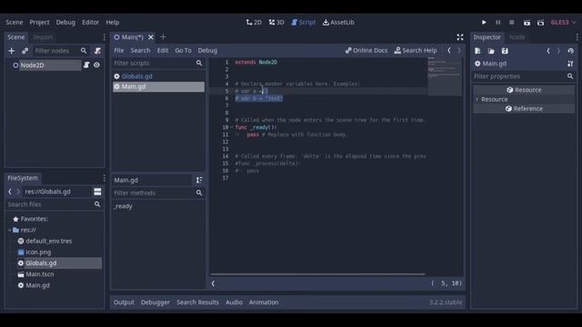This screenshot has height=327, width=582.
Task: Switch to 2D workspace
Action: pos(254,22)
